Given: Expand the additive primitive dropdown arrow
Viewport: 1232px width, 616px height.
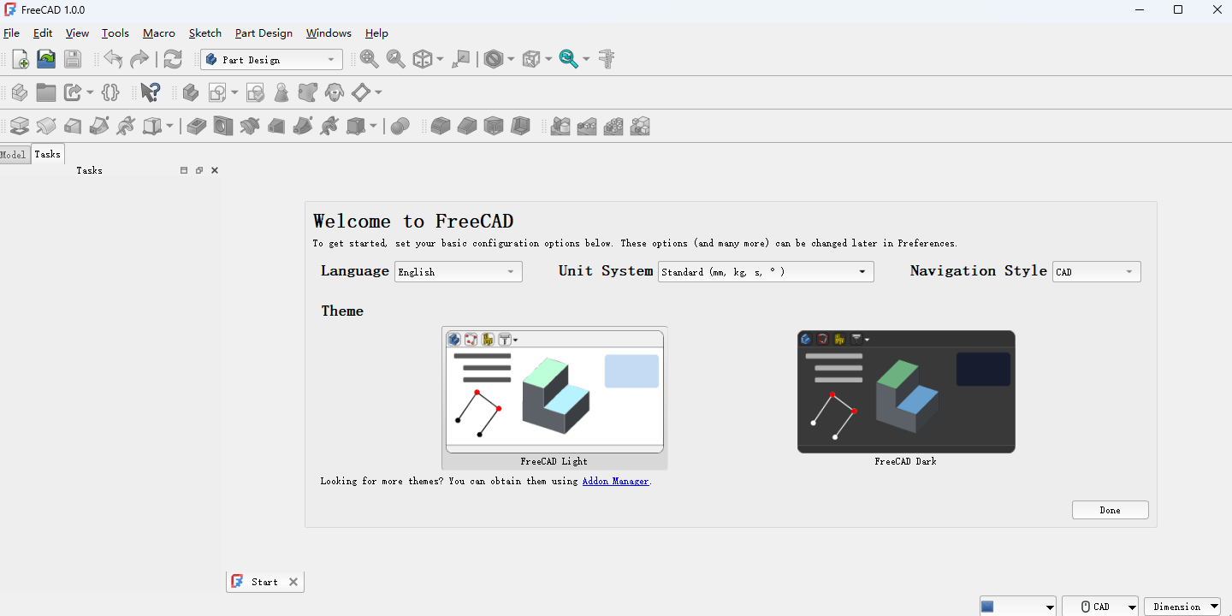Looking at the screenshot, I should 169,127.
